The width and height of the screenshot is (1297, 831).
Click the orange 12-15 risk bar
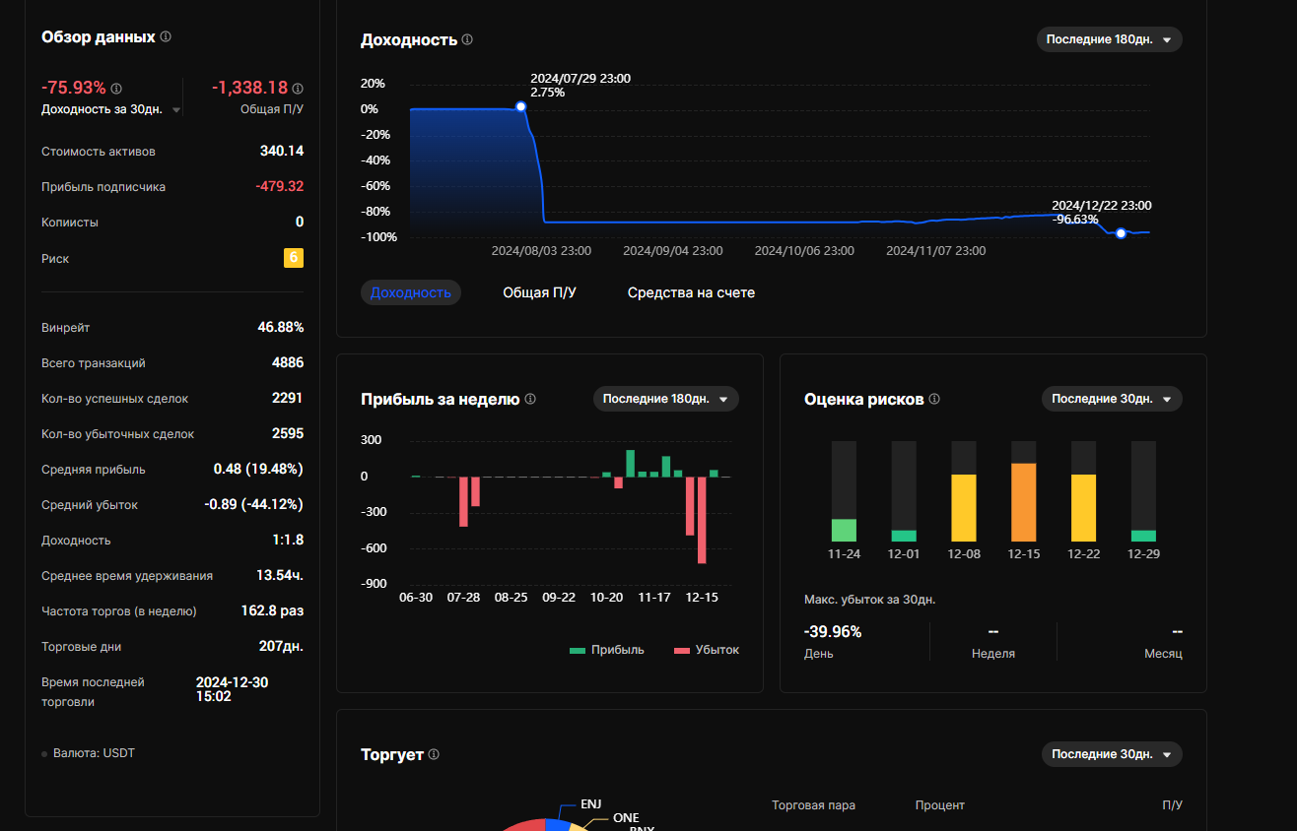point(1024,501)
